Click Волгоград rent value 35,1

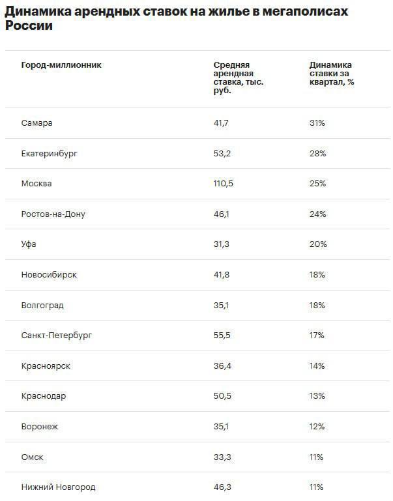pos(221,306)
